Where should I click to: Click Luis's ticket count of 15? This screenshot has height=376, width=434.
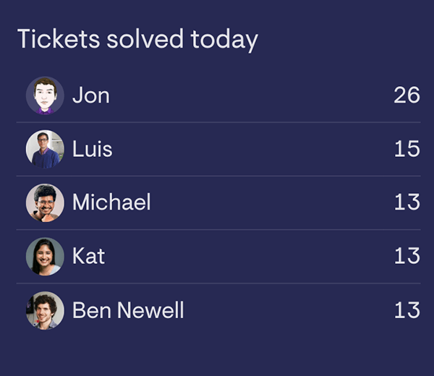407,149
